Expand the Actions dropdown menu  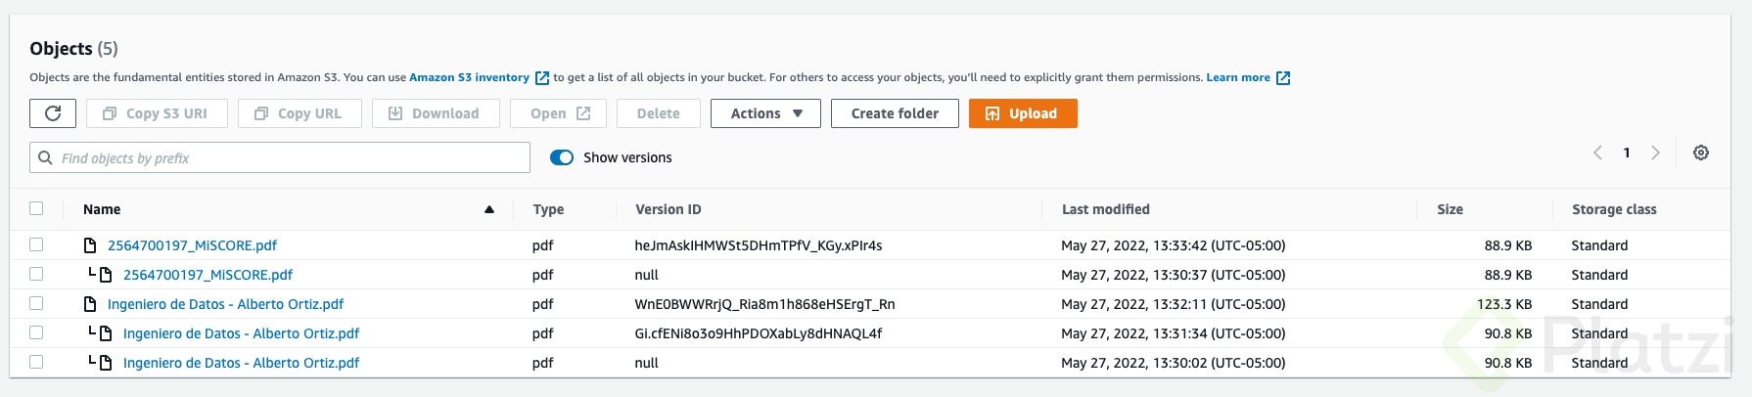pos(765,113)
